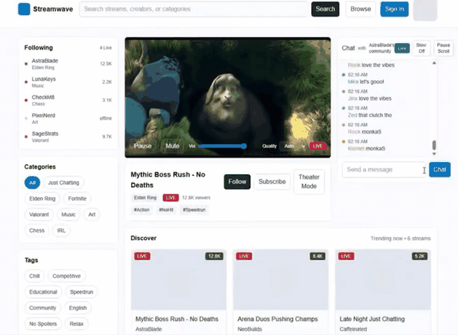
Task: Select the Fortnite category chip
Action: point(77,199)
